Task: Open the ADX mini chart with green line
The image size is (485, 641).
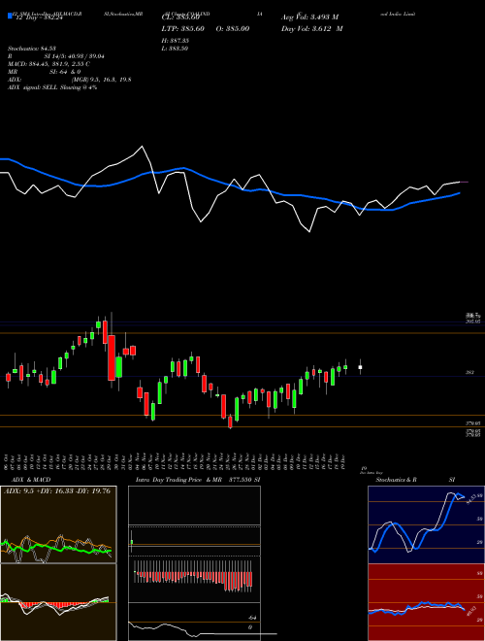Action: (58, 524)
